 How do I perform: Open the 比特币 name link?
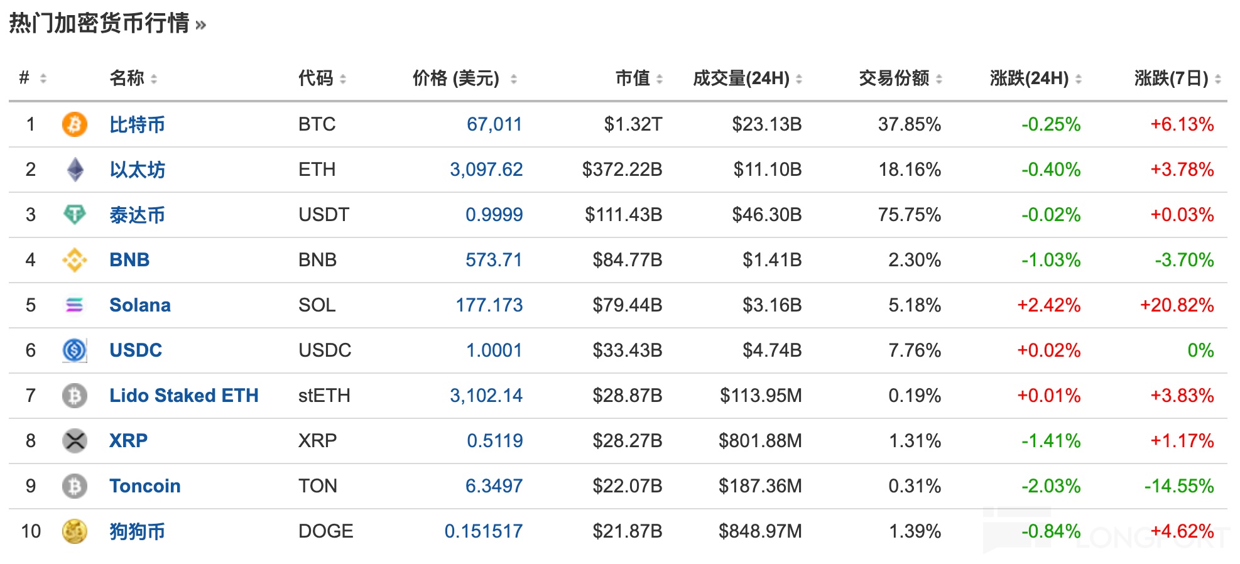coord(137,124)
